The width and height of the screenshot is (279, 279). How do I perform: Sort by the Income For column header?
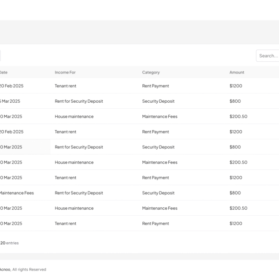click(x=65, y=73)
